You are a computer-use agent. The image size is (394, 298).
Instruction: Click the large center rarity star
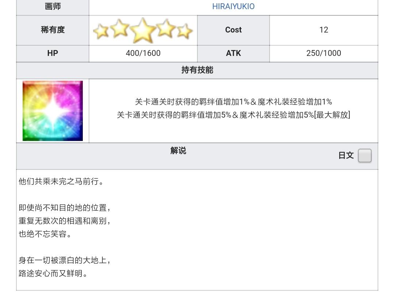(x=143, y=30)
